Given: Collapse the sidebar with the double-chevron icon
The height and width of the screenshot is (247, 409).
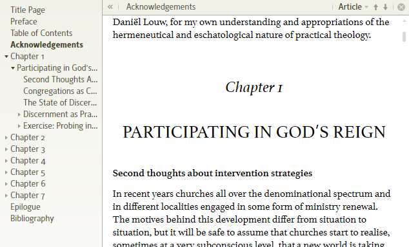Looking at the screenshot, I should [110, 7].
